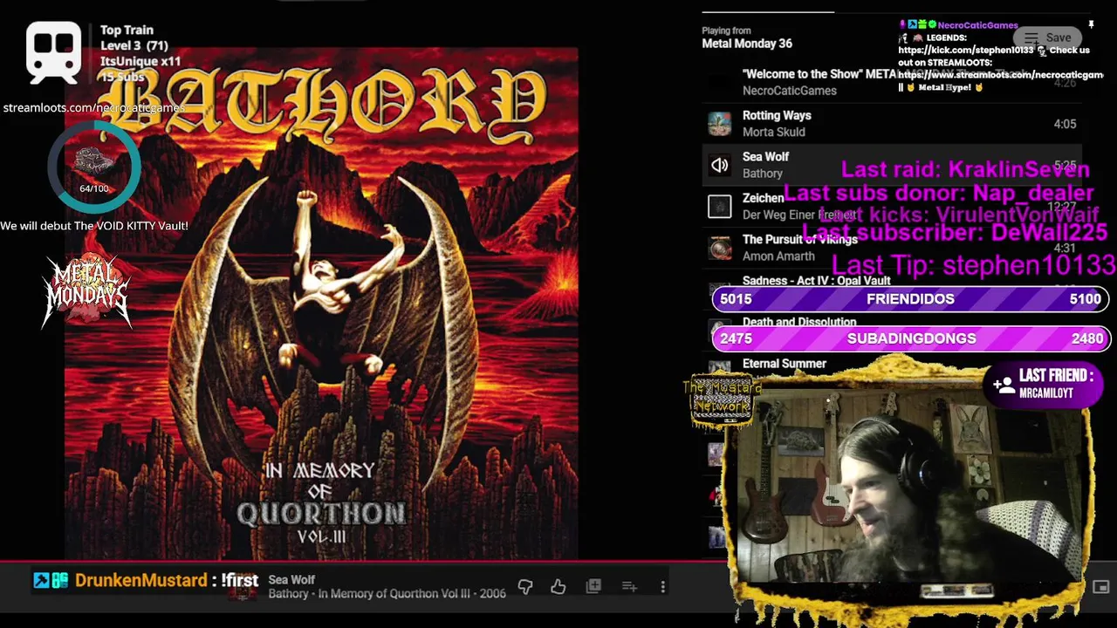Click the Bathory album cover artwork

tap(321, 303)
